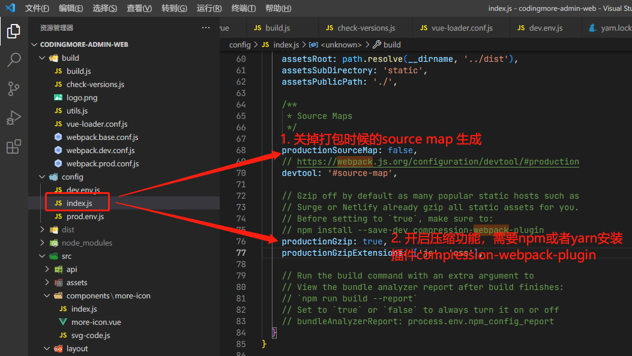Click JS icon of build.js file
632x356 pixels.
coord(58,71)
